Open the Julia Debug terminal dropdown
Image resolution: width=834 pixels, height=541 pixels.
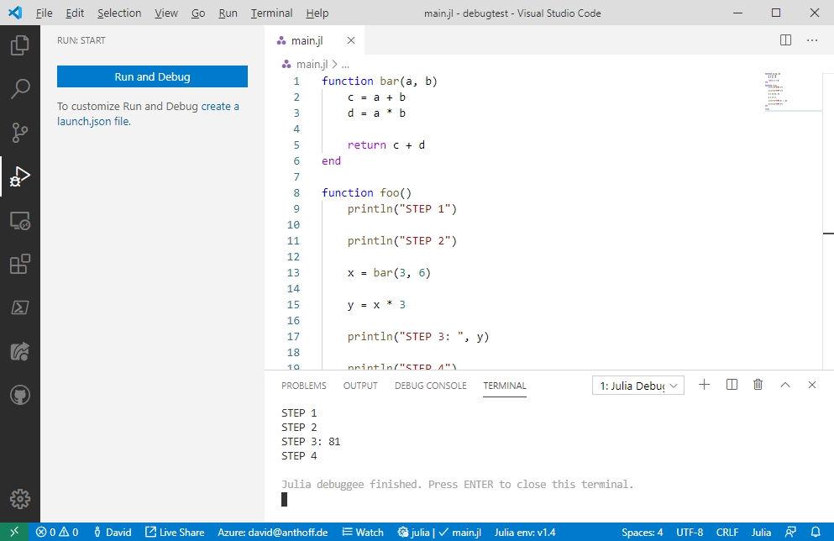tap(637, 384)
